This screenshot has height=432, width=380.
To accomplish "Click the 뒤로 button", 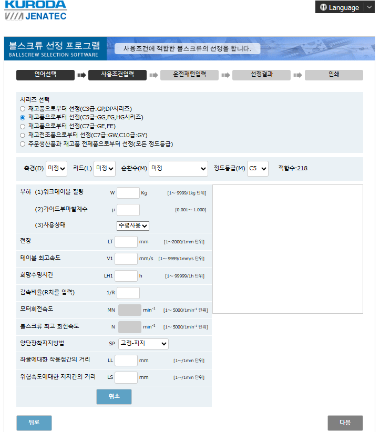I will tap(34, 423).
